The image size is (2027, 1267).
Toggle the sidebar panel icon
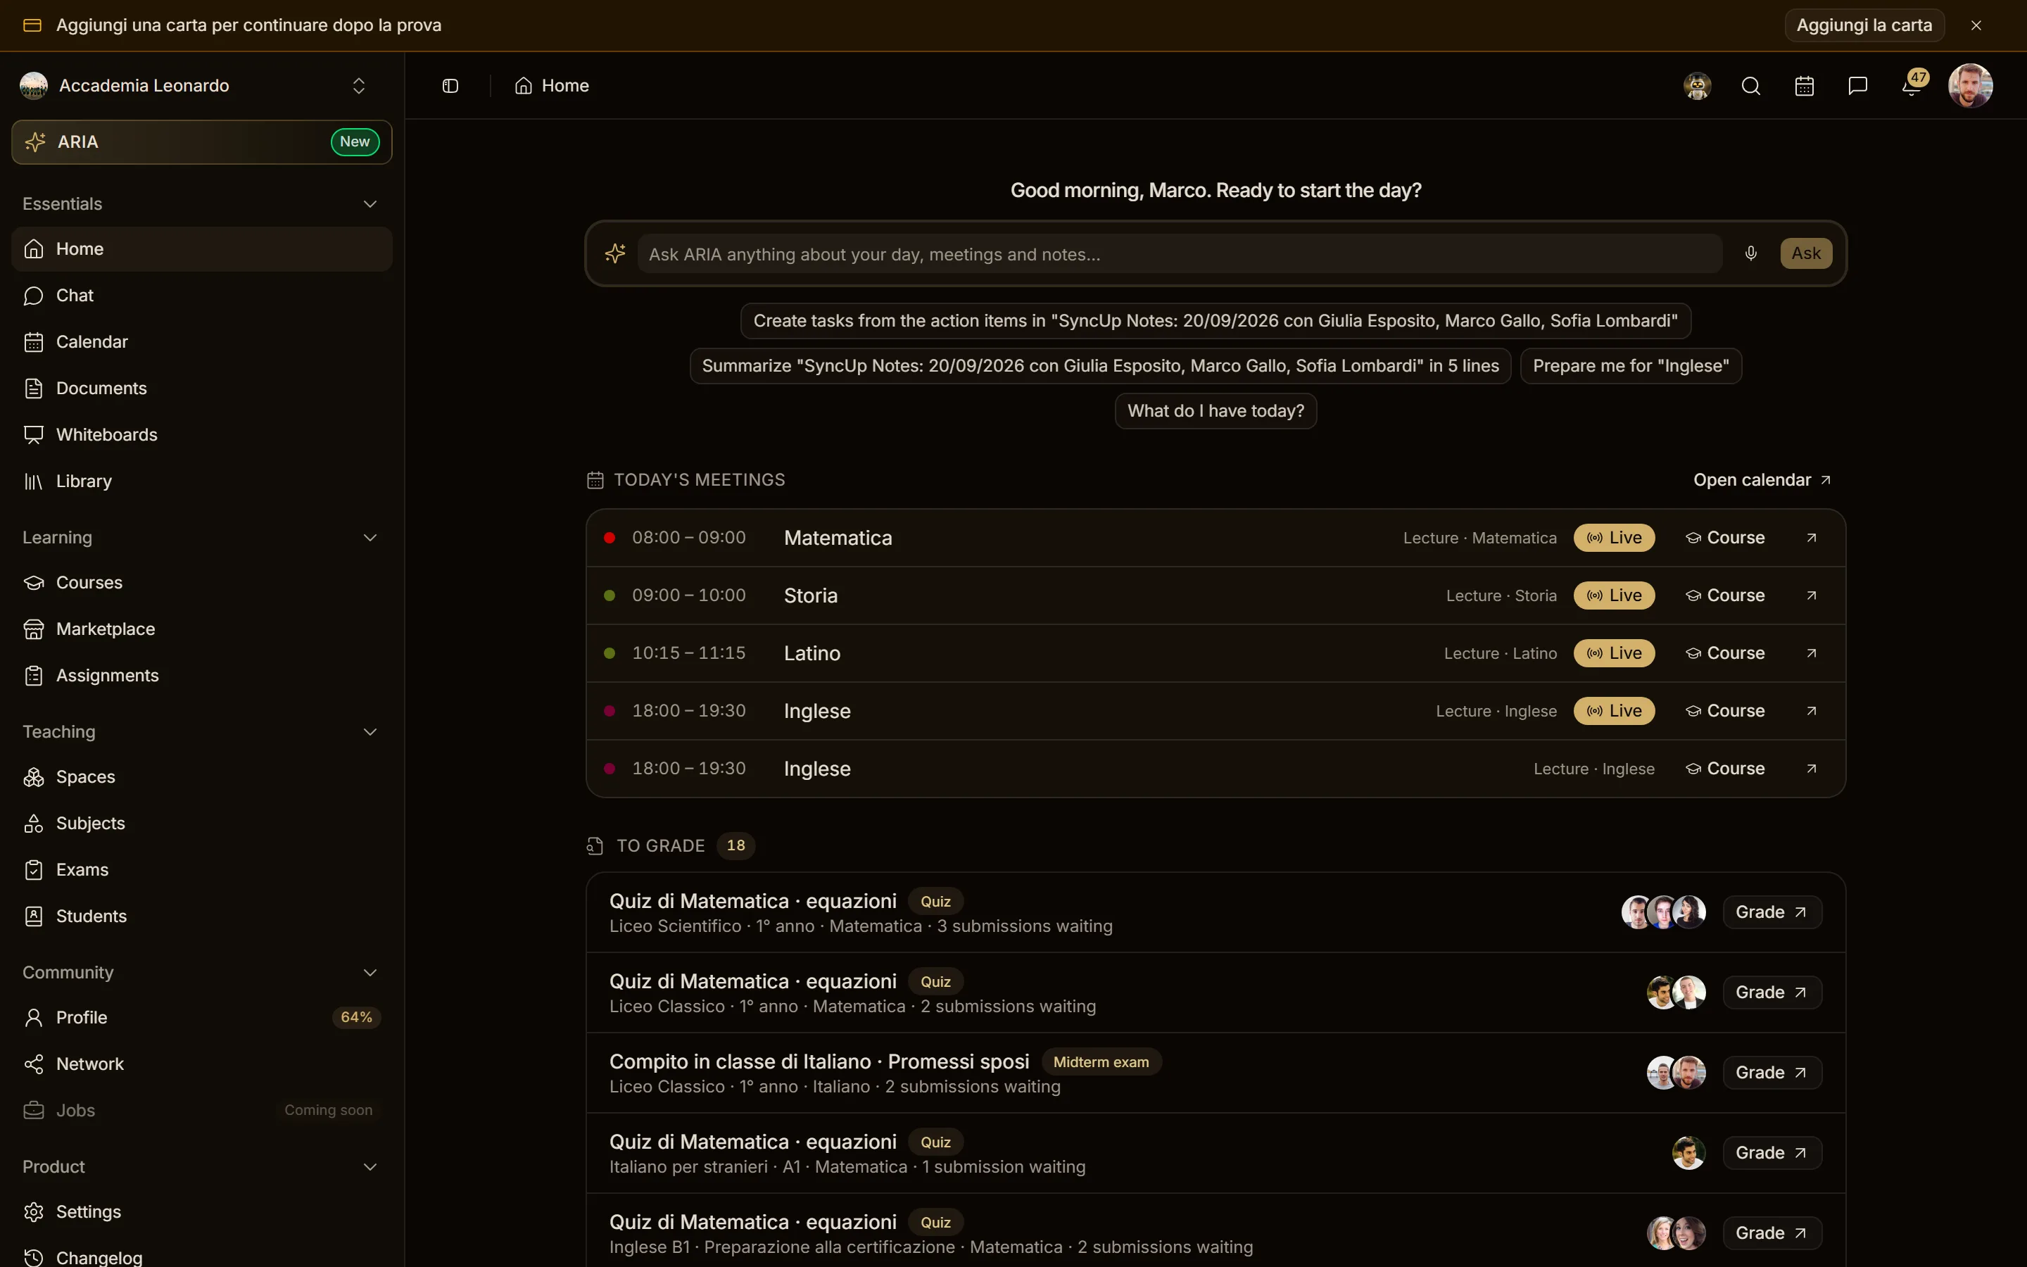pyautogui.click(x=450, y=85)
